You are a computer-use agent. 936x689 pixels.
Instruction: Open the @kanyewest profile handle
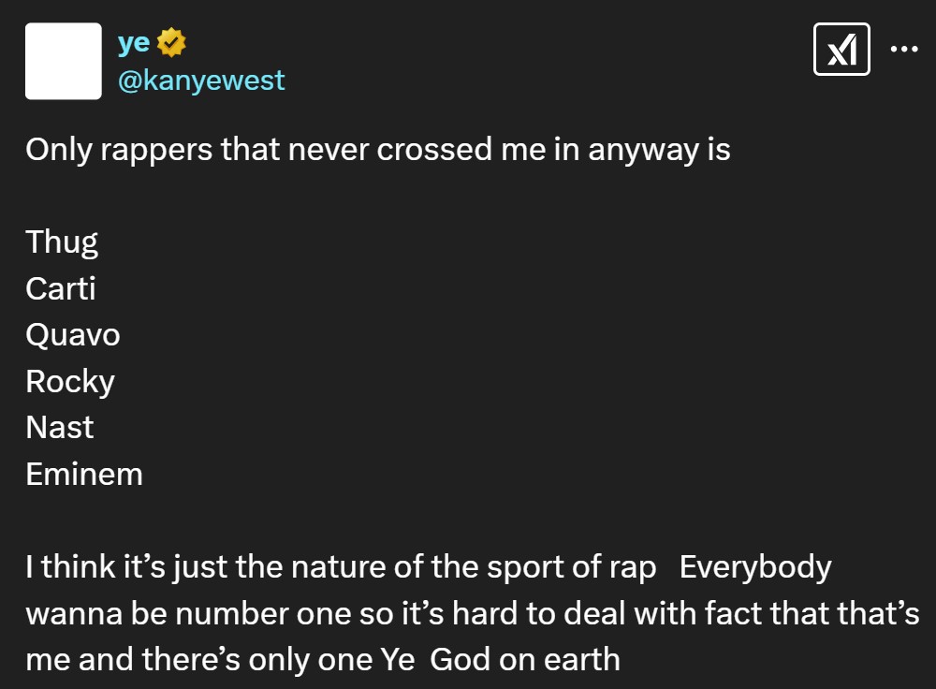tap(201, 81)
